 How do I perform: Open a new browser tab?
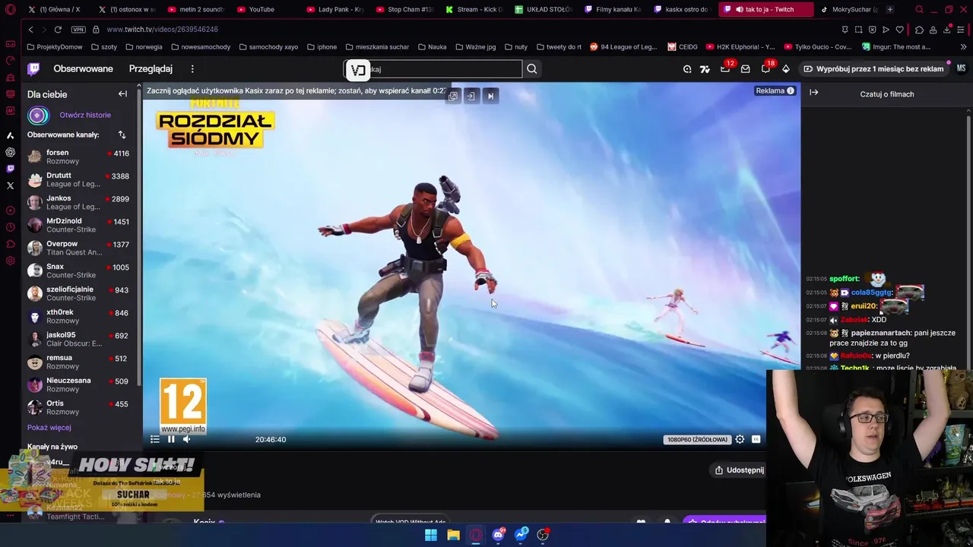pyautogui.click(x=890, y=9)
